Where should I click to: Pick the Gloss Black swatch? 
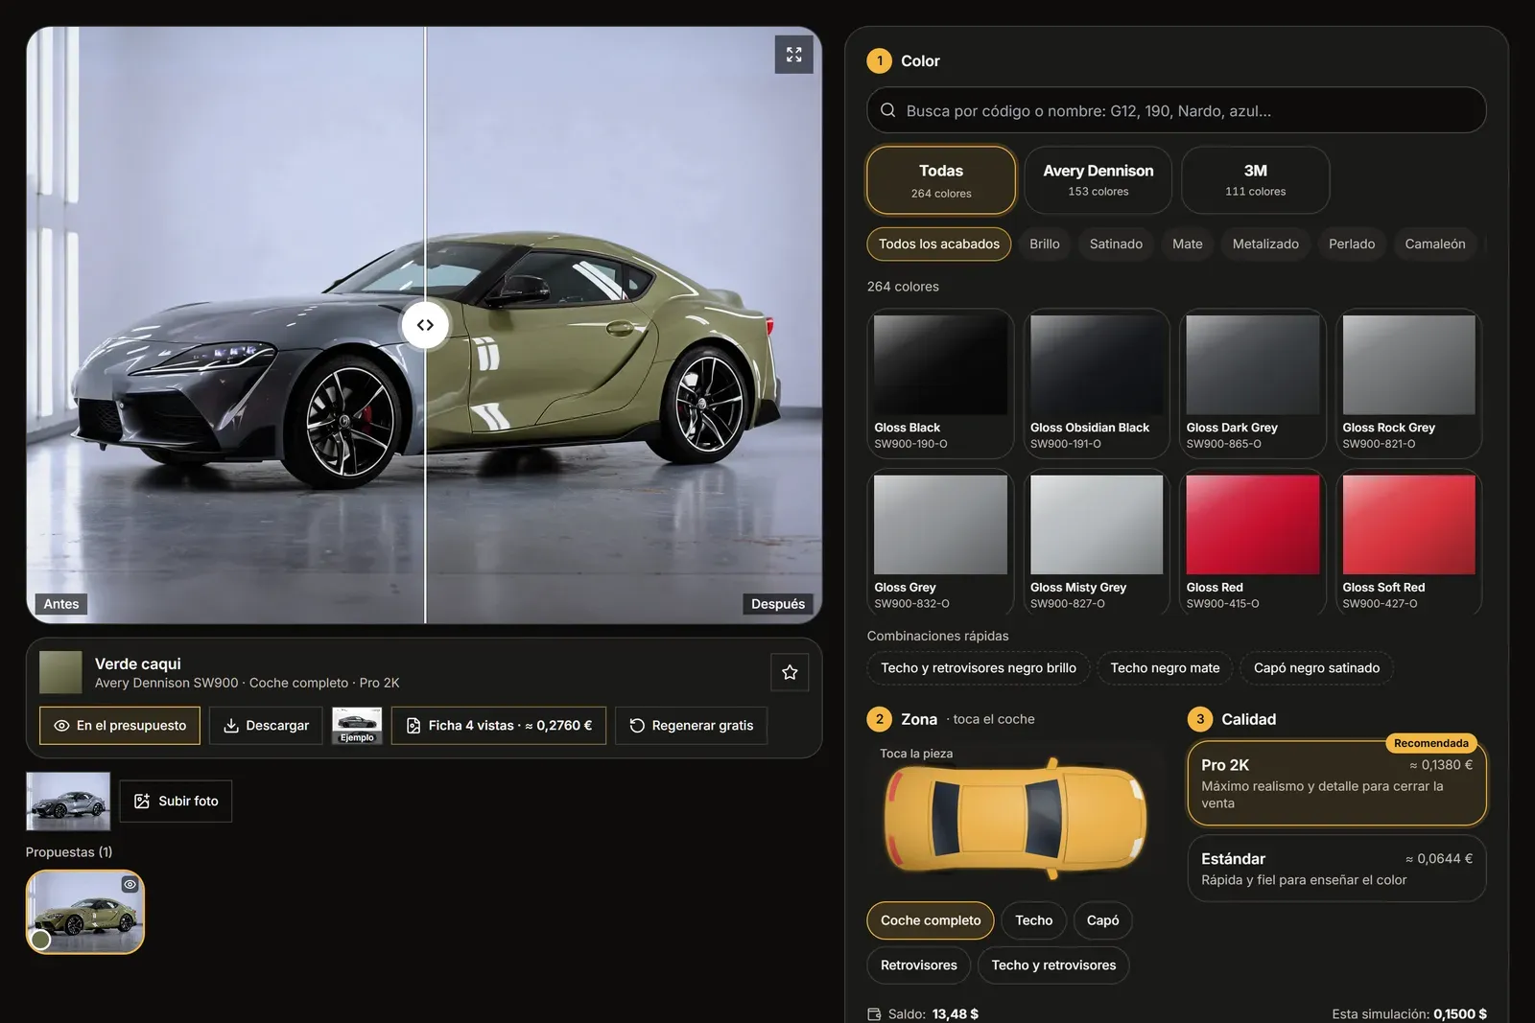coord(940,384)
